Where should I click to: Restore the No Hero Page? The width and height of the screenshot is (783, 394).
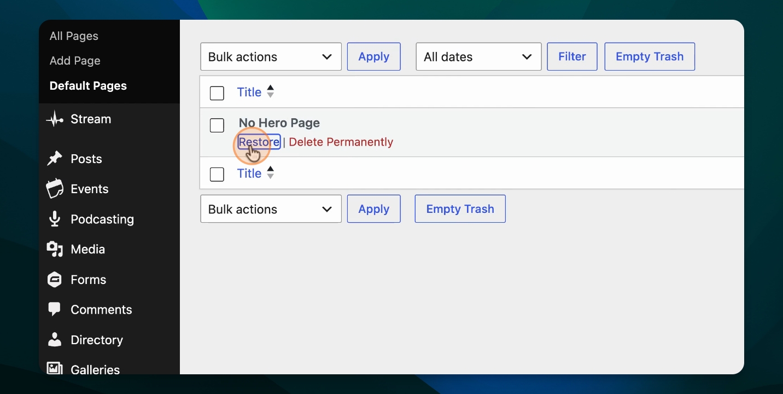coord(259,142)
